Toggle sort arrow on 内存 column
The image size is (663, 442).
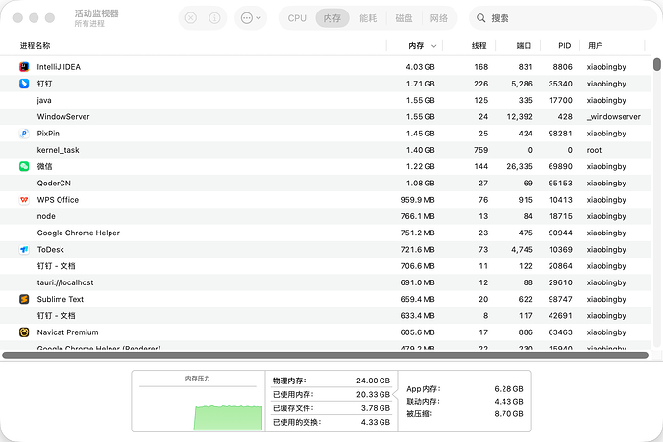coord(433,46)
